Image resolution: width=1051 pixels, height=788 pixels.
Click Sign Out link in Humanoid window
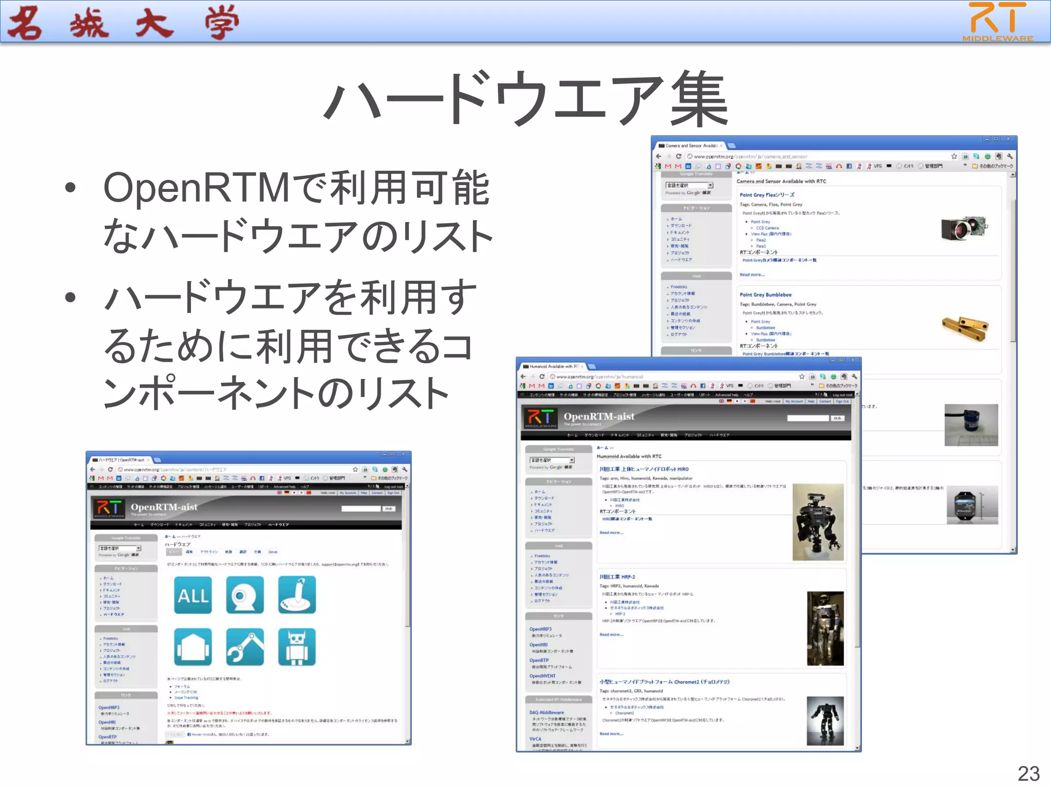[842, 402]
